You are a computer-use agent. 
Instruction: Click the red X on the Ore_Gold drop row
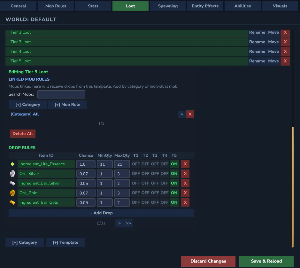pos(185,193)
